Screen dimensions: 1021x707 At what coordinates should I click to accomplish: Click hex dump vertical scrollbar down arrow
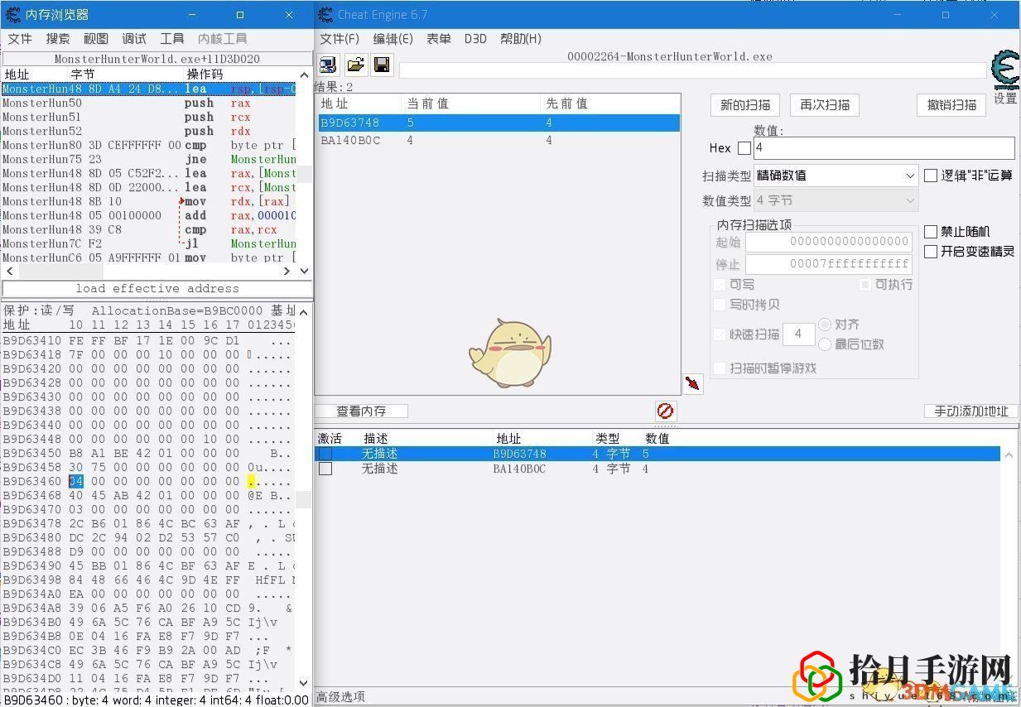coord(304,683)
